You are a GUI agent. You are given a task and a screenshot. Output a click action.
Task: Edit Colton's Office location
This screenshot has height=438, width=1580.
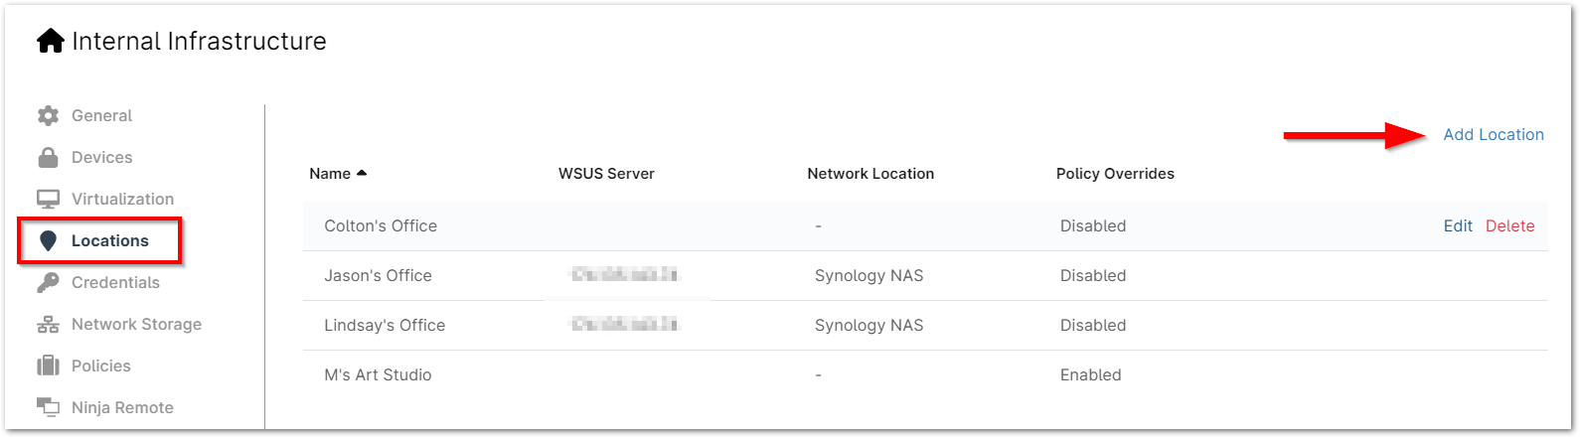tap(1458, 226)
